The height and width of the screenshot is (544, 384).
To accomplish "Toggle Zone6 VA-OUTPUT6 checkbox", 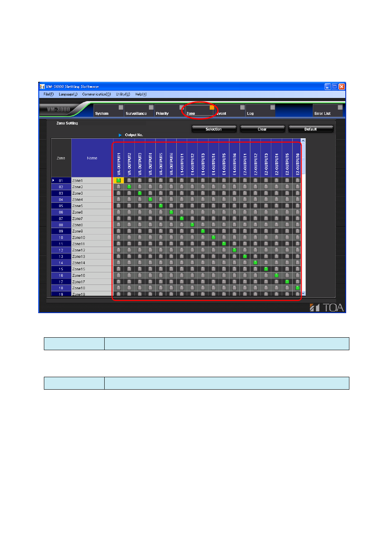I will [171, 212].
